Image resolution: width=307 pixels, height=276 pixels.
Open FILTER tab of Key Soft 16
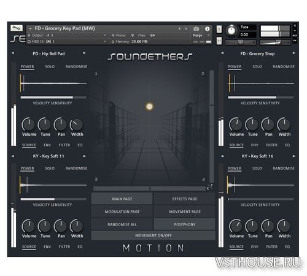272,247
